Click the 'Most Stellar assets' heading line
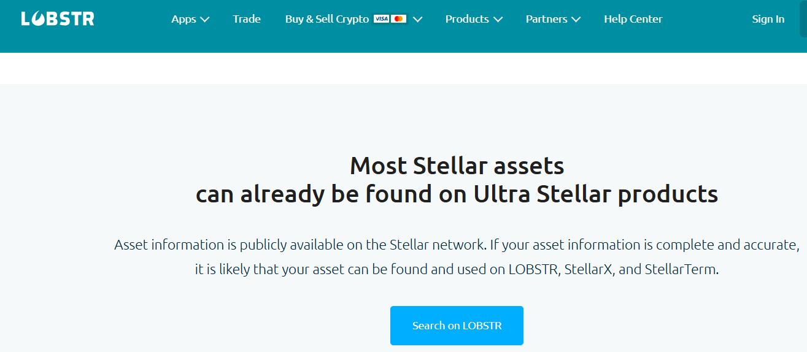Screen dimensions: 807x352 click(457, 166)
